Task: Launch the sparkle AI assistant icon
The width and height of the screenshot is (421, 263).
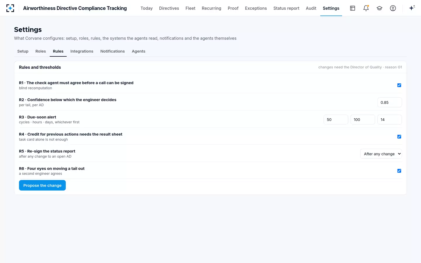Action: tap(412, 8)
